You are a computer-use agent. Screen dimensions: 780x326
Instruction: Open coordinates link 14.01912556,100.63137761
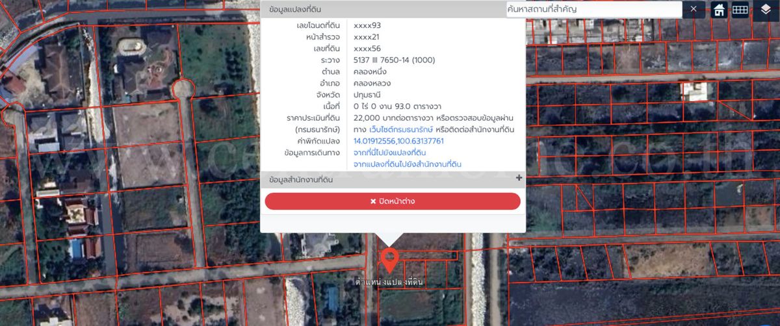pos(398,141)
